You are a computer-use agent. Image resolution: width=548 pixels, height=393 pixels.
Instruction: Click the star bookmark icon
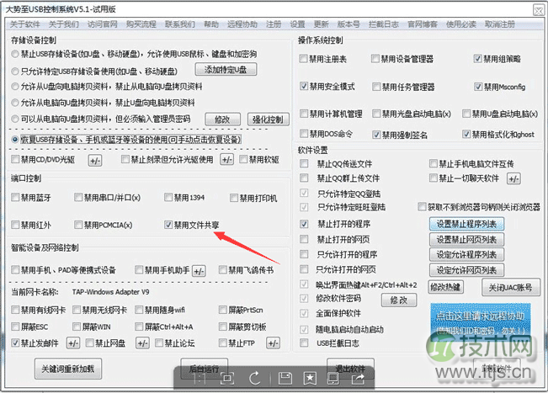[x=310, y=379]
